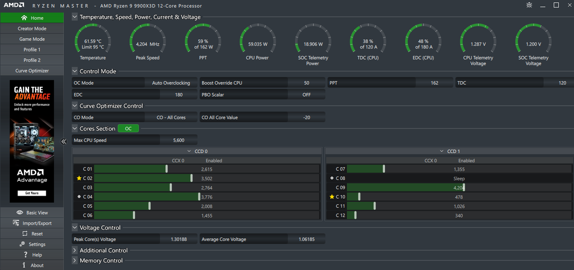Click the C 05 core speed slider

(x=149, y=206)
